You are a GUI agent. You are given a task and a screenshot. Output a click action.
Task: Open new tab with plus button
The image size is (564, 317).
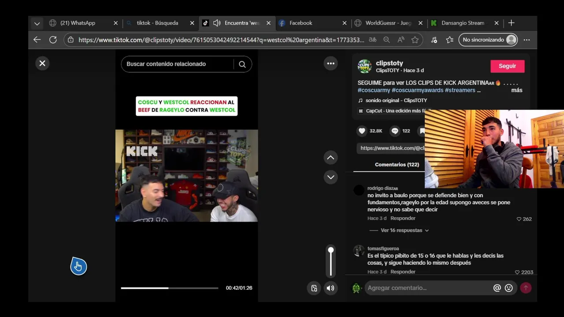[511, 23]
